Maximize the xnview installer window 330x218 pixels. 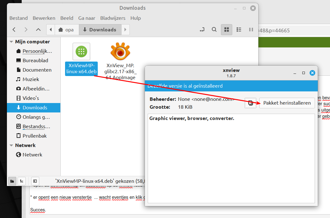304,73
